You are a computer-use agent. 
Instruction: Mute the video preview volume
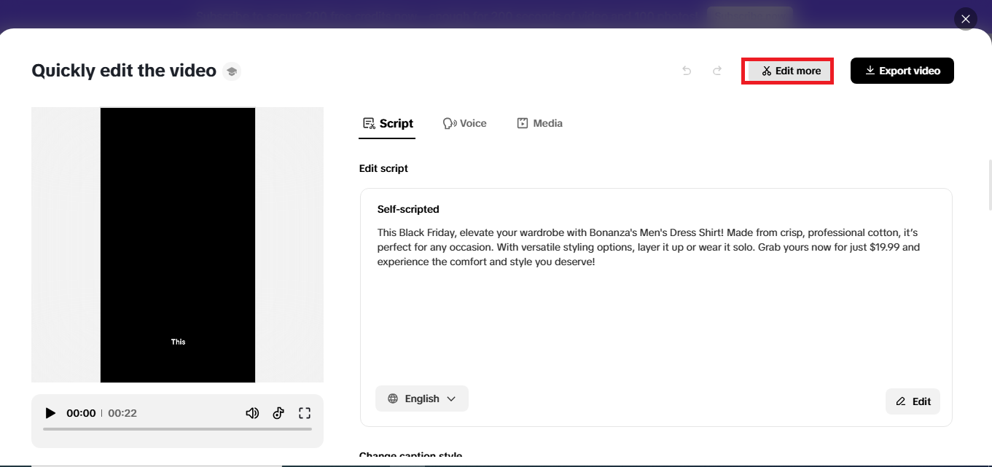252,412
